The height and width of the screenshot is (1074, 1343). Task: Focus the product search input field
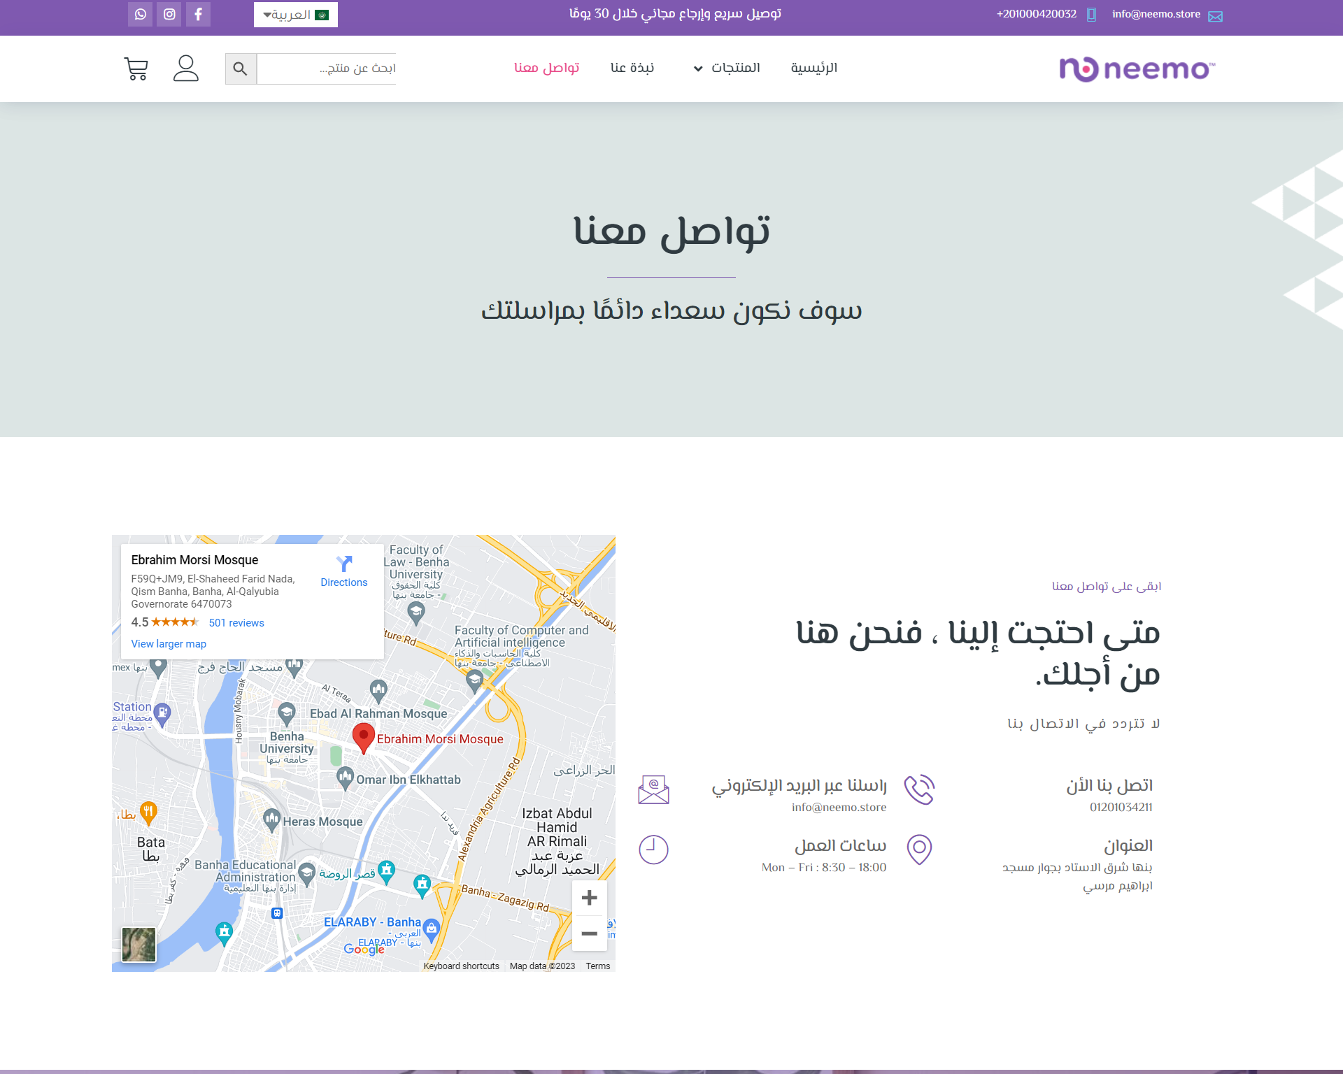pos(327,69)
